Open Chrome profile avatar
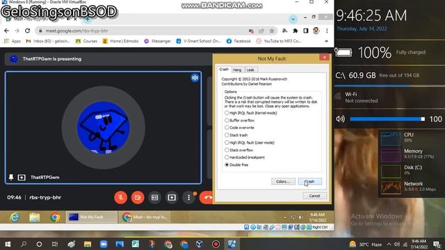Viewport: 445px width, 250px height. [x=316, y=31]
